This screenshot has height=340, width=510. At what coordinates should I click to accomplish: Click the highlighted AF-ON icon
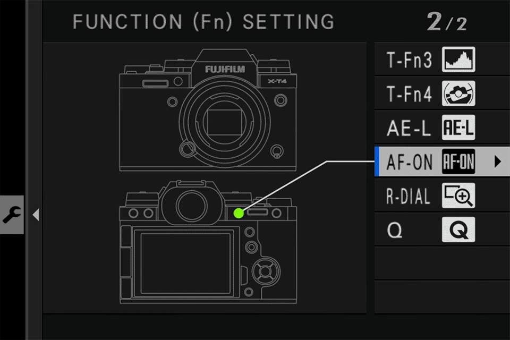click(x=458, y=162)
